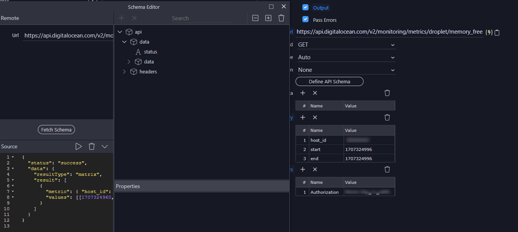Screen dimensions: 518x232
Task: Collapse all nodes in Schema Editor
Action: pyautogui.click(x=255, y=18)
